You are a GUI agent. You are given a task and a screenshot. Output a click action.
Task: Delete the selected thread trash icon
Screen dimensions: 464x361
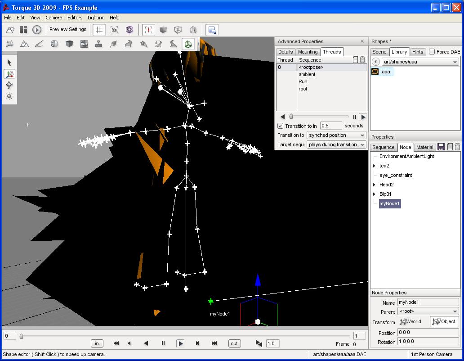[362, 59]
